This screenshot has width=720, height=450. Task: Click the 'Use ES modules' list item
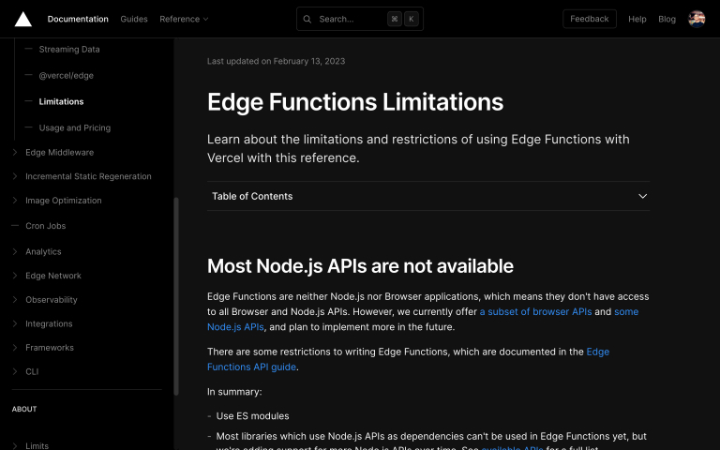point(252,416)
